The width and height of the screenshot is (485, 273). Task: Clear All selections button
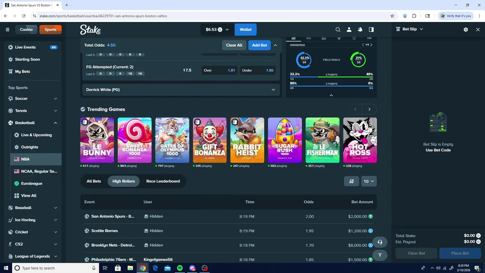pos(234,45)
